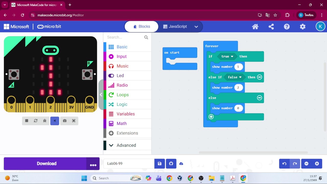The image size is (327, 184).
Task: Bookmark this page with star icon
Action: tap(275, 15)
